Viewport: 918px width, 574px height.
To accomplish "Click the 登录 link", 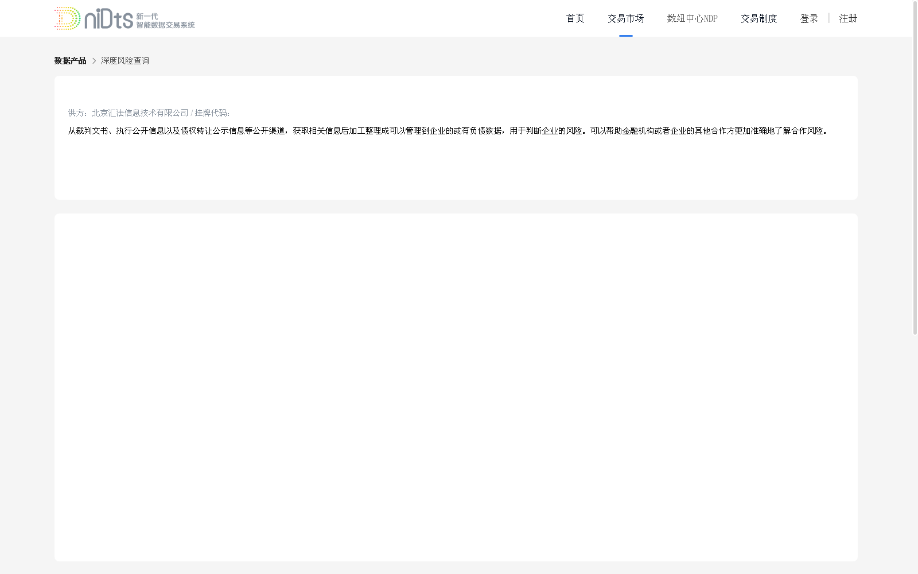I will [x=810, y=18].
